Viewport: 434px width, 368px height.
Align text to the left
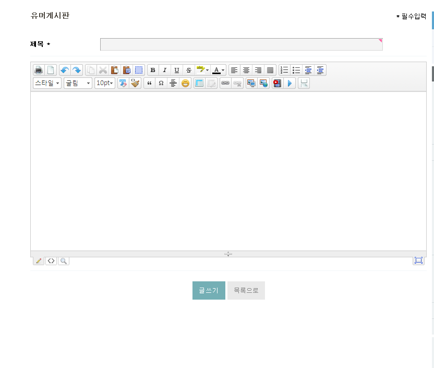click(x=234, y=70)
